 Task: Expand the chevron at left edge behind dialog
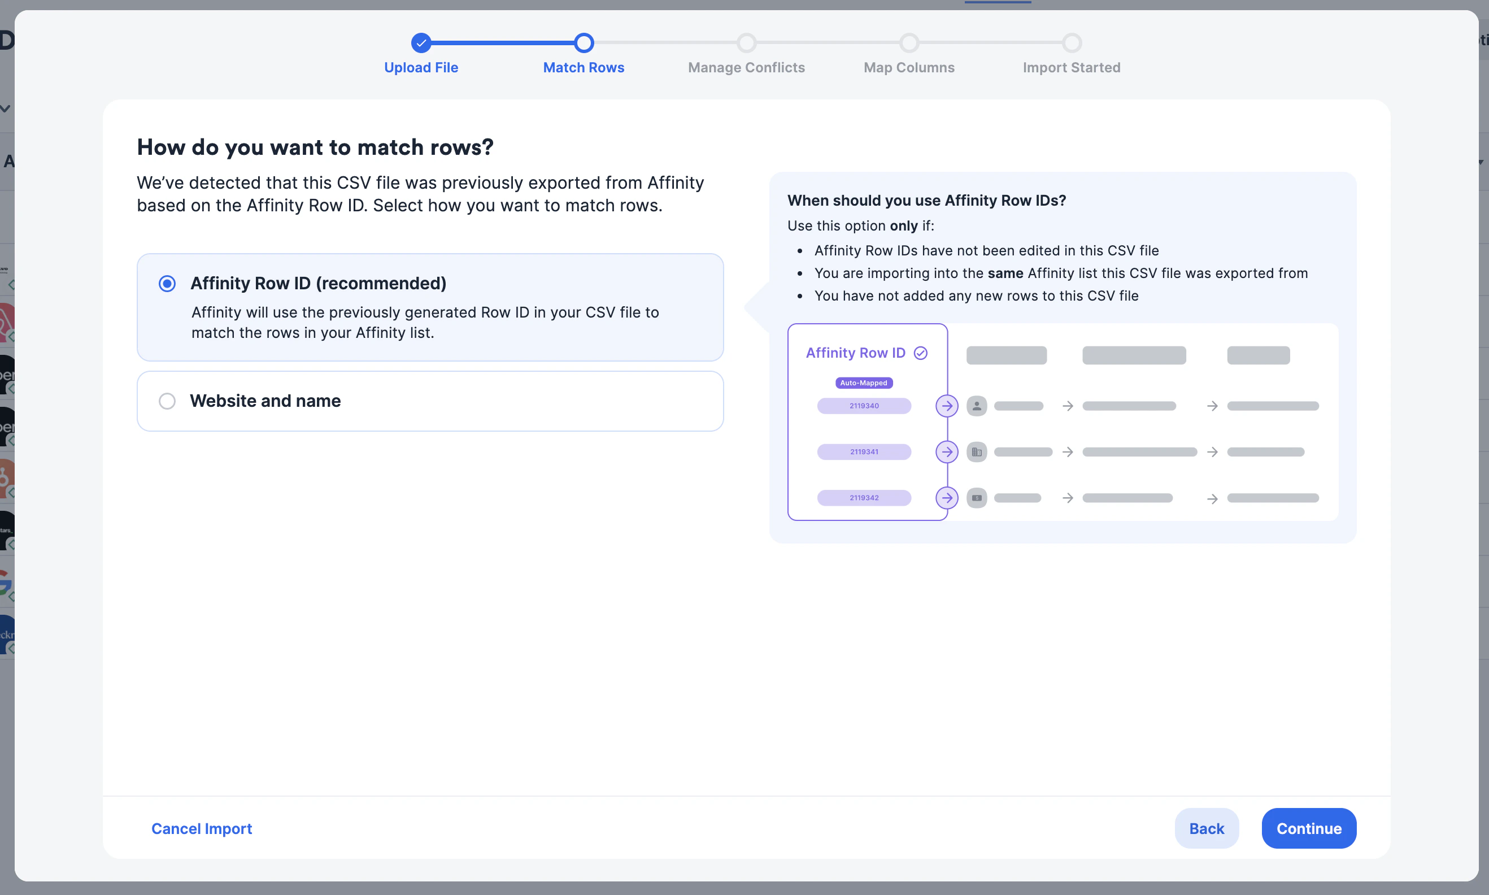coord(6,108)
